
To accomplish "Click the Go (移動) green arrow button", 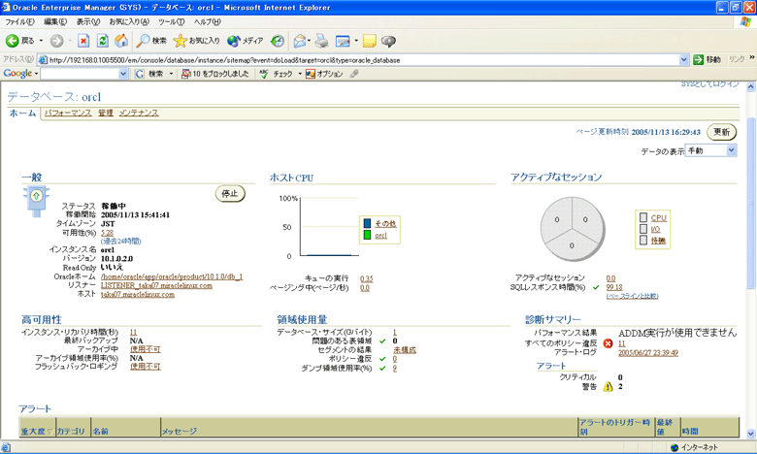I will tap(708, 59).
